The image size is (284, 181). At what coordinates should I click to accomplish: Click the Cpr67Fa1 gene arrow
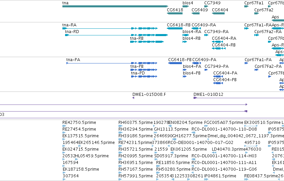(246, 6)
